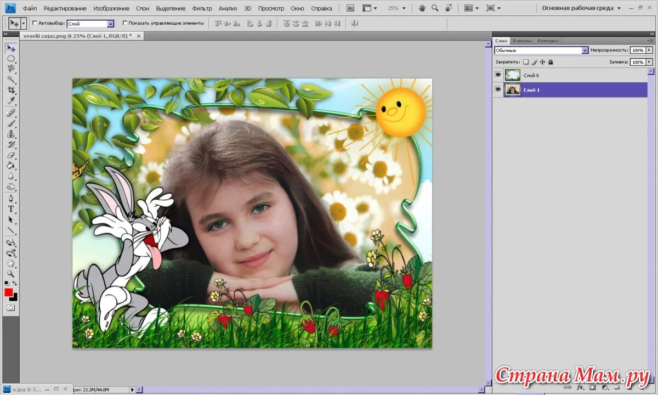Reset default foreground and background colors
The width and height of the screenshot is (658, 395).
(x=7, y=283)
